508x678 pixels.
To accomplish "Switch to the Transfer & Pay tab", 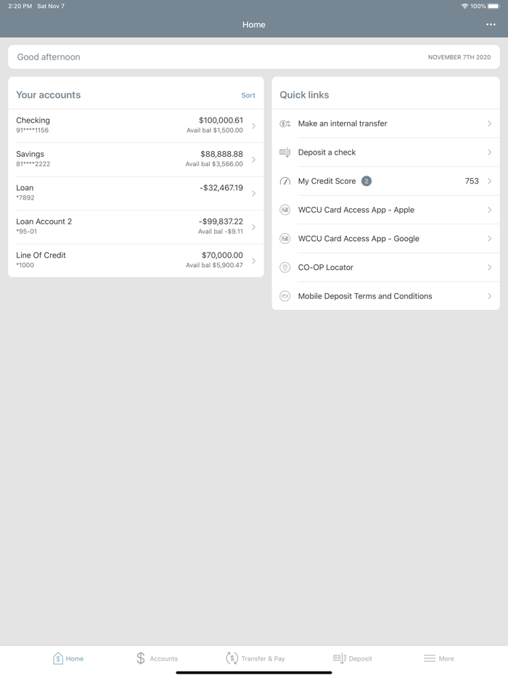I will point(255,658).
